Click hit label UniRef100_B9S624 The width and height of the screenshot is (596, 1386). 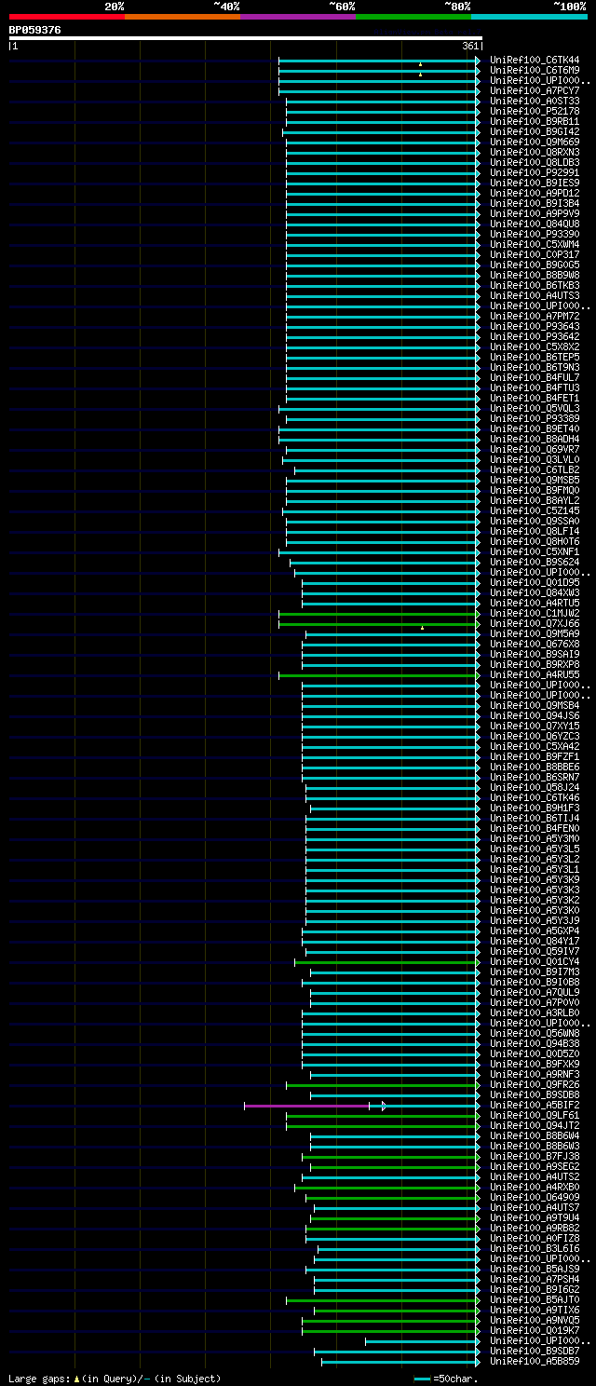click(534, 563)
